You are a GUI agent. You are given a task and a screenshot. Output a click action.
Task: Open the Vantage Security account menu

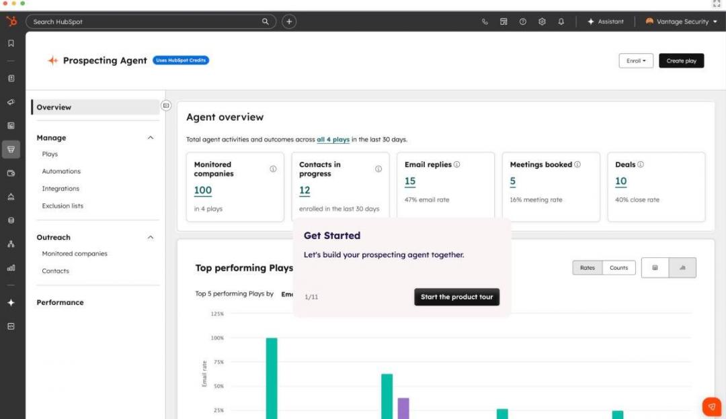[682, 21]
